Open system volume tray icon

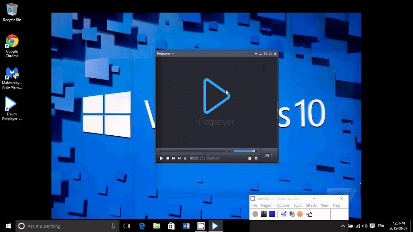[x=365, y=226]
